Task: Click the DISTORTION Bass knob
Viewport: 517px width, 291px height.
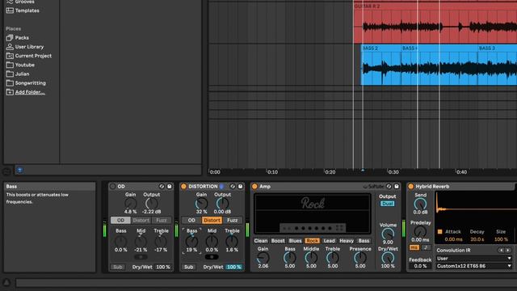Action: coord(191,242)
